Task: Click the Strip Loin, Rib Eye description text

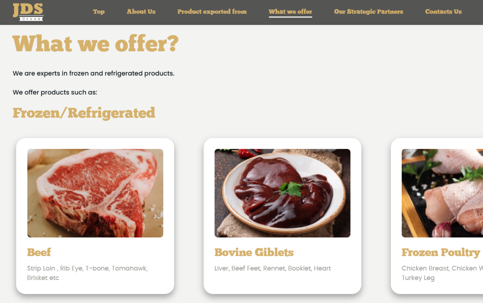Action: (x=87, y=273)
